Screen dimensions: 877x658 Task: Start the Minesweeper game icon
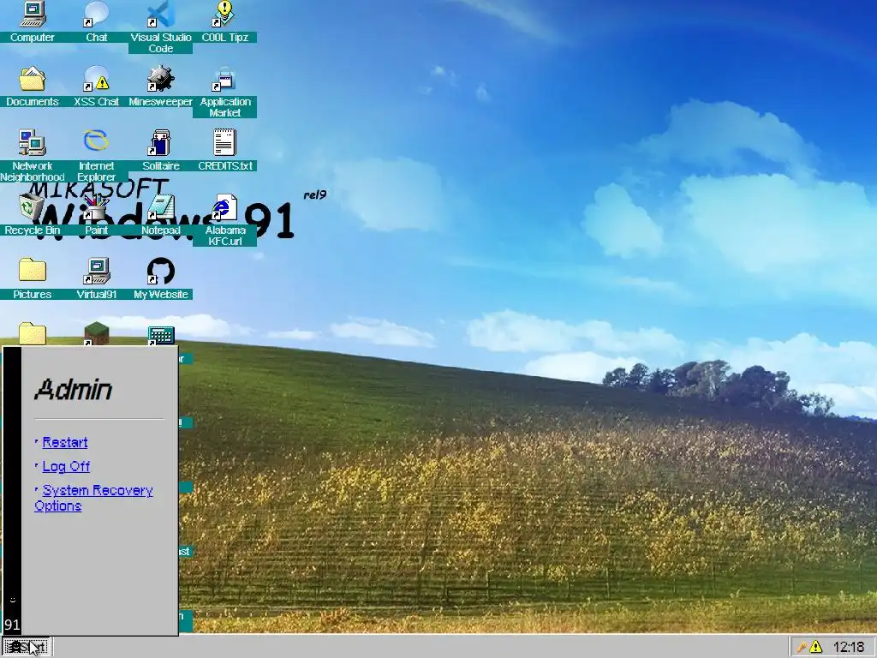coord(160,87)
